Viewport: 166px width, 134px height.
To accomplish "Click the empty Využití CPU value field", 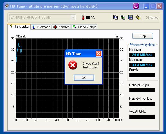I will tap(142, 117).
